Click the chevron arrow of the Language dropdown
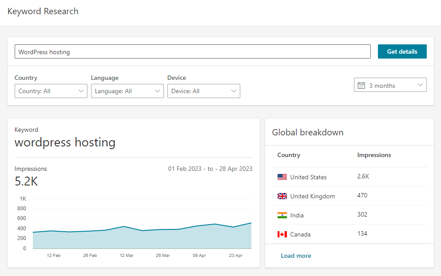 click(158, 91)
